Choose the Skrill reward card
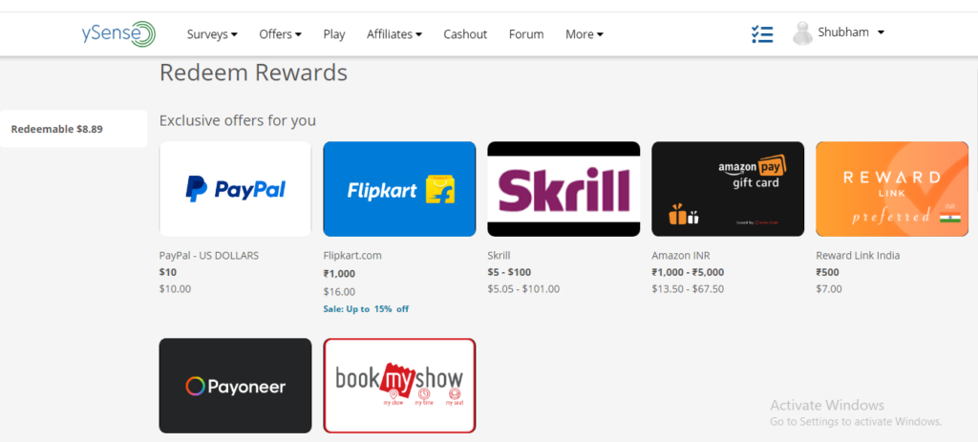This screenshot has height=442, width=978. pos(563,189)
